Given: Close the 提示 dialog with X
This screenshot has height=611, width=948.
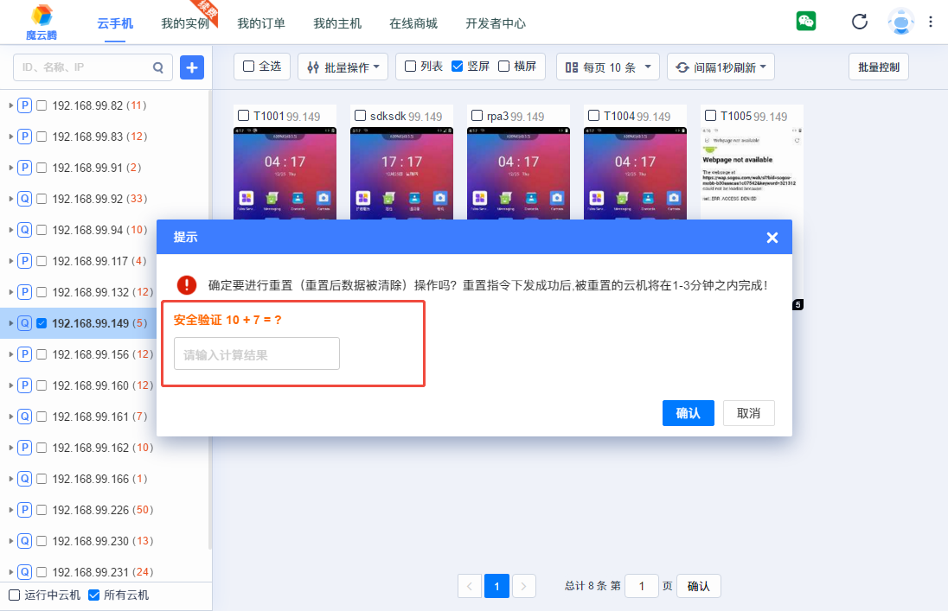Looking at the screenshot, I should point(772,237).
